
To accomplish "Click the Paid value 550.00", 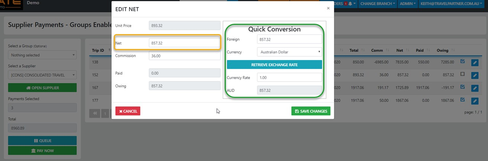I will [423, 62].
